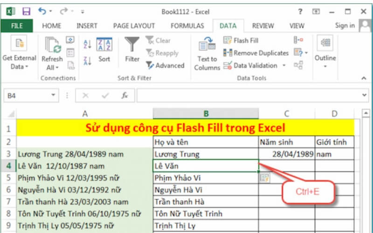Click the Consolidate icon in Data Tools
The image size is (373, 233).
298,40
